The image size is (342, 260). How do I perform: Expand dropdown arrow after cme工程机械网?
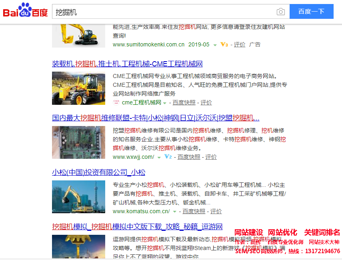click(165, 103)
